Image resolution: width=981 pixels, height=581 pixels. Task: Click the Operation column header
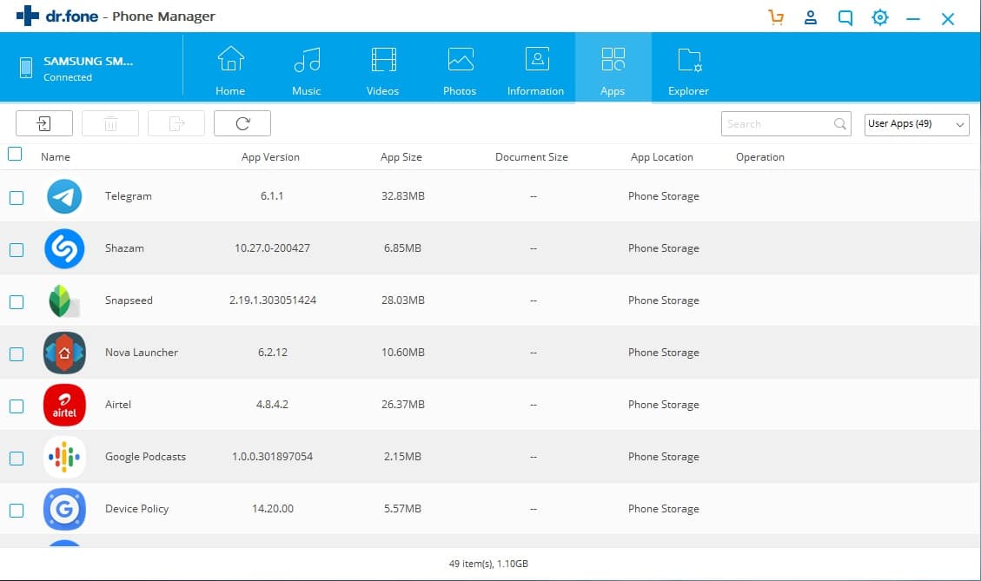tap(760, 157)
